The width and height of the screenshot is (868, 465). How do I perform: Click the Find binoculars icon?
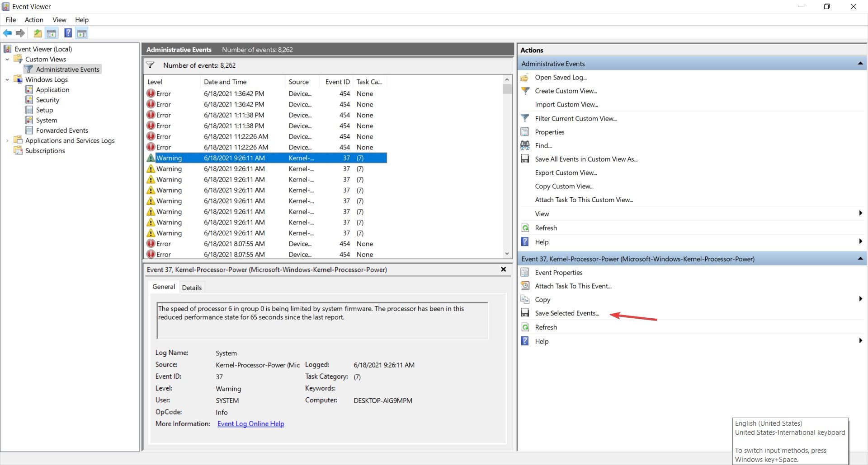click(525, 145)
